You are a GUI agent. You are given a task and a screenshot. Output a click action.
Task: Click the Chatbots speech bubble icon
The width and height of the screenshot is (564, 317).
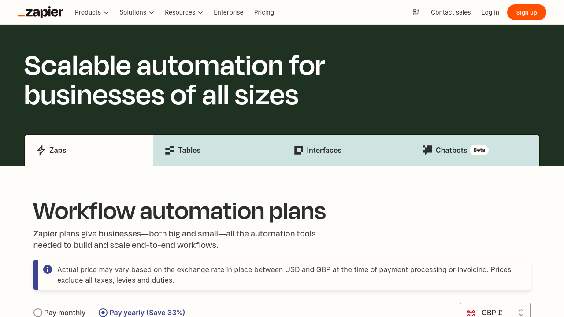pyautogui.click(x=427, y=150)
